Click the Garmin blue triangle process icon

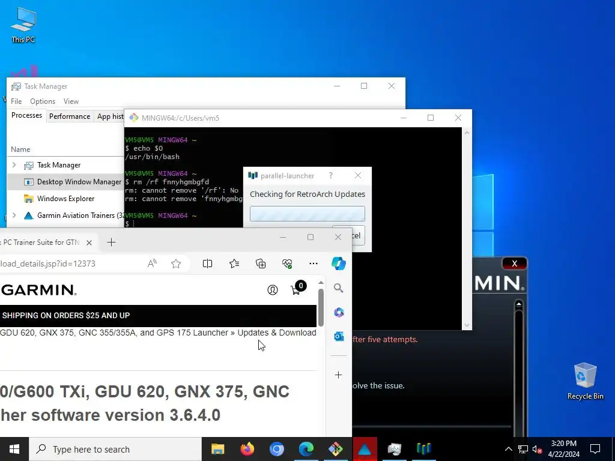29,215
